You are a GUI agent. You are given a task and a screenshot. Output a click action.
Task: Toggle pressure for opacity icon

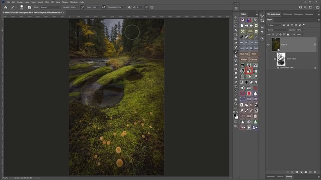82,7
